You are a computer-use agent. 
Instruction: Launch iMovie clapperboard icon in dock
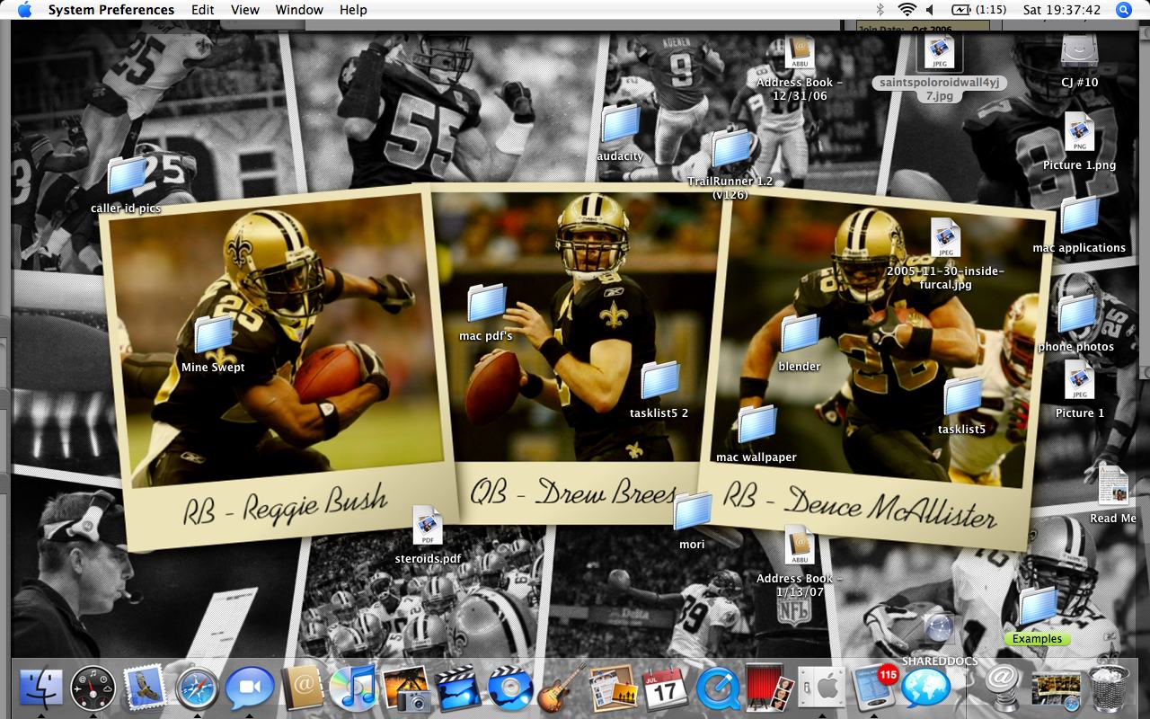pos(458,688)
